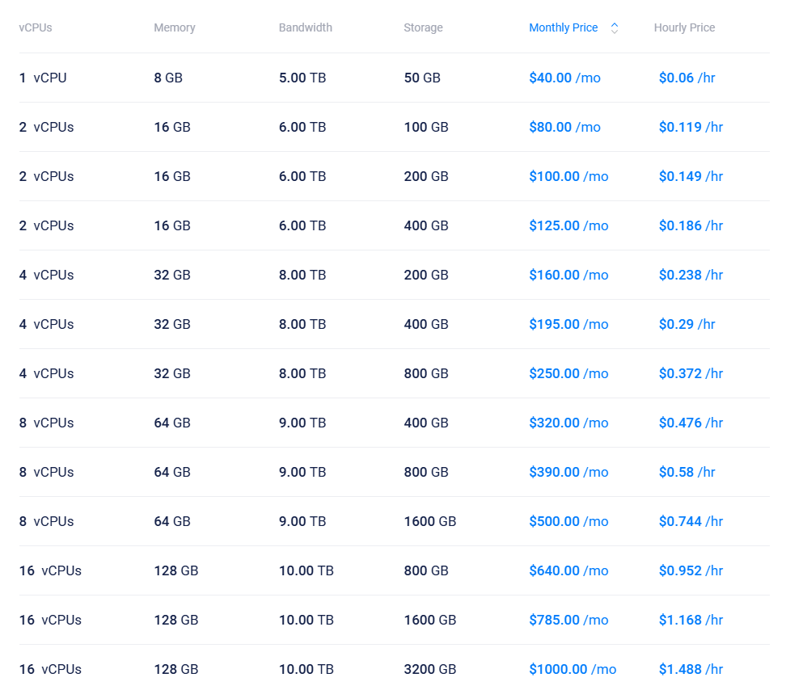Click the Memory column header
Screen dimensions: 786x686
[x=175, y=28]
